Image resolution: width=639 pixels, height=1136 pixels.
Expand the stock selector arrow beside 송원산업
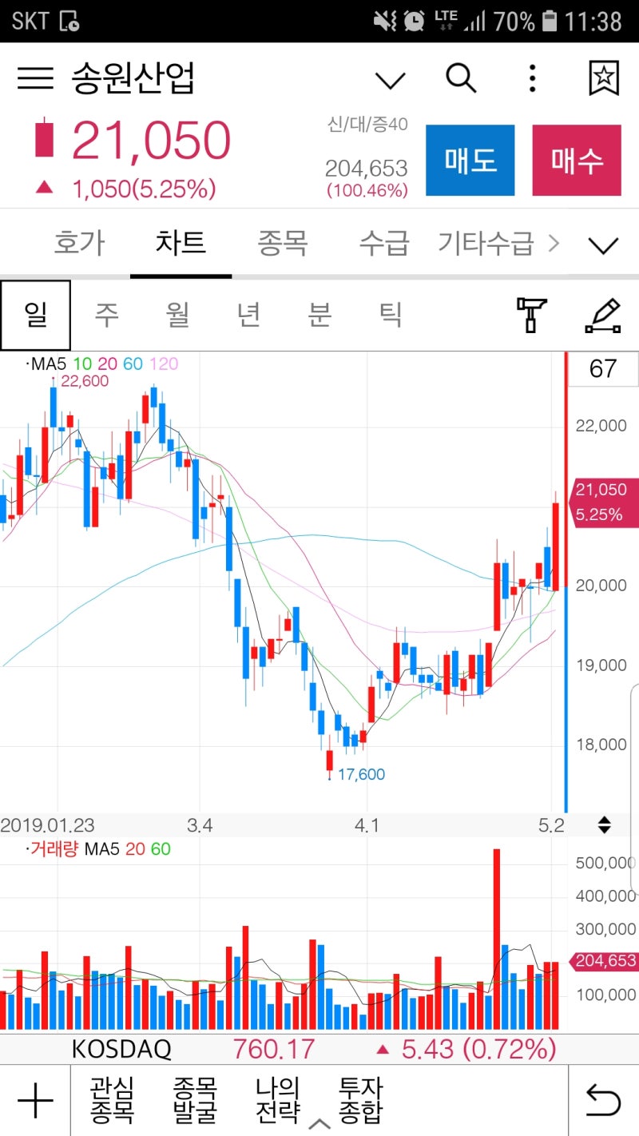click(x=391, y=80)
